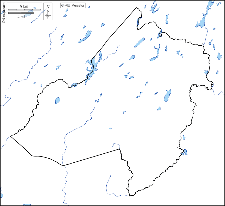The height and width of the screenshot is (206, 225).
Task: Click the 8 km scale bar
Action: coord(24,10)
